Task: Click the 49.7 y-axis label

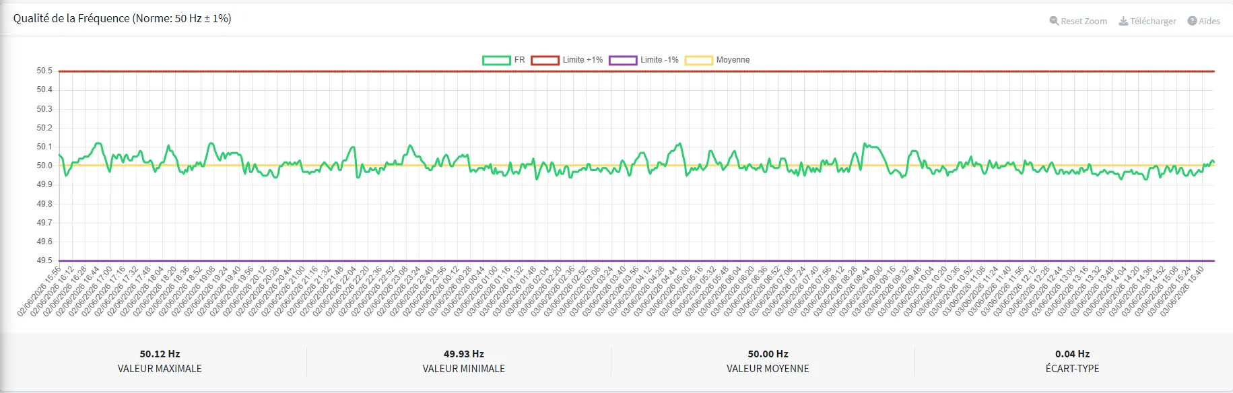Action: [x=44, y=223]
